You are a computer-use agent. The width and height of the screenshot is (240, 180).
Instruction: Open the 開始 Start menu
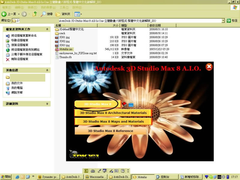click(x=6, y=177)
